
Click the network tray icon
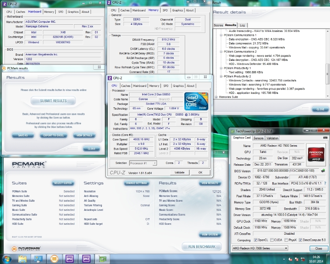coord(303,259)
